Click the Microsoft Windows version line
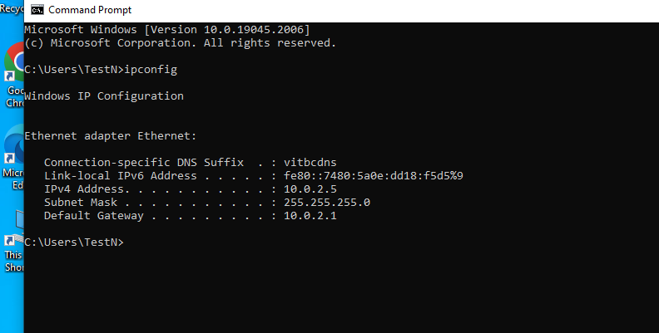 pyautogui.click(x=167, y=29)
